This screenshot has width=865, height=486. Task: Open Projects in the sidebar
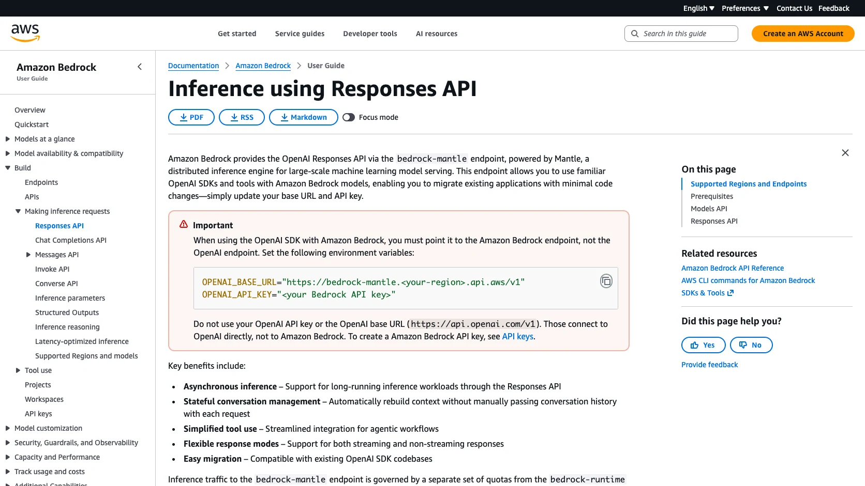point(38,385)
